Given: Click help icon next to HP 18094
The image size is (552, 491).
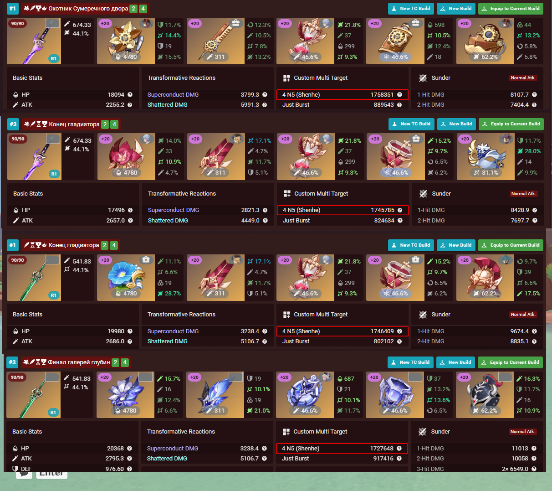Looking at the screenshot, I should tap(130, 95).
